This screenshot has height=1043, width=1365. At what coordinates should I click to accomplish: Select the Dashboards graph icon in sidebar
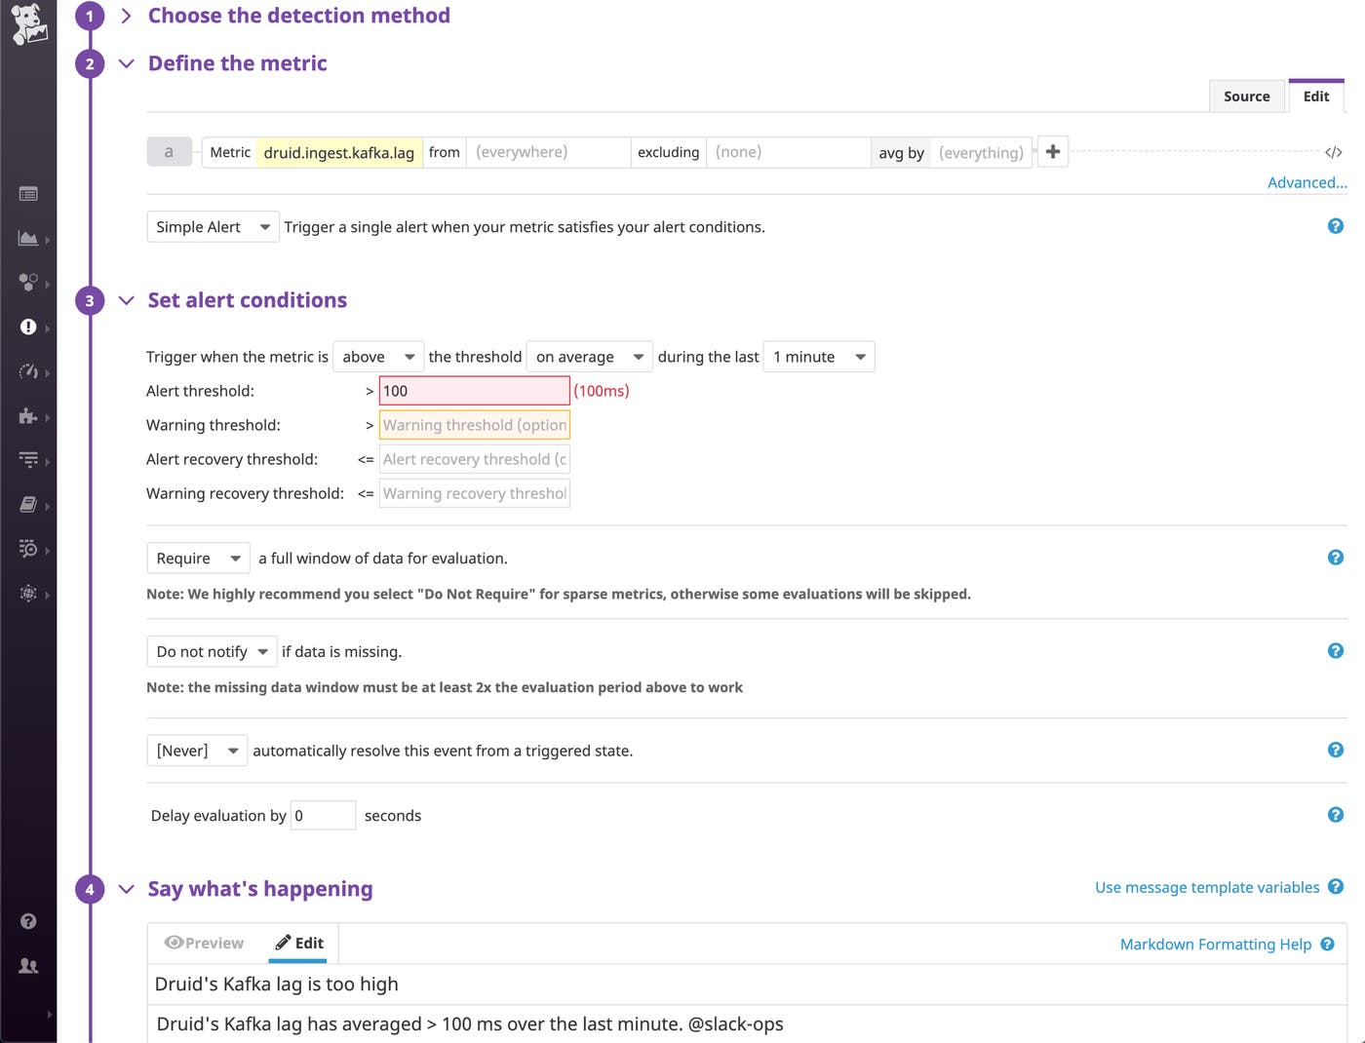pos(27,238)
